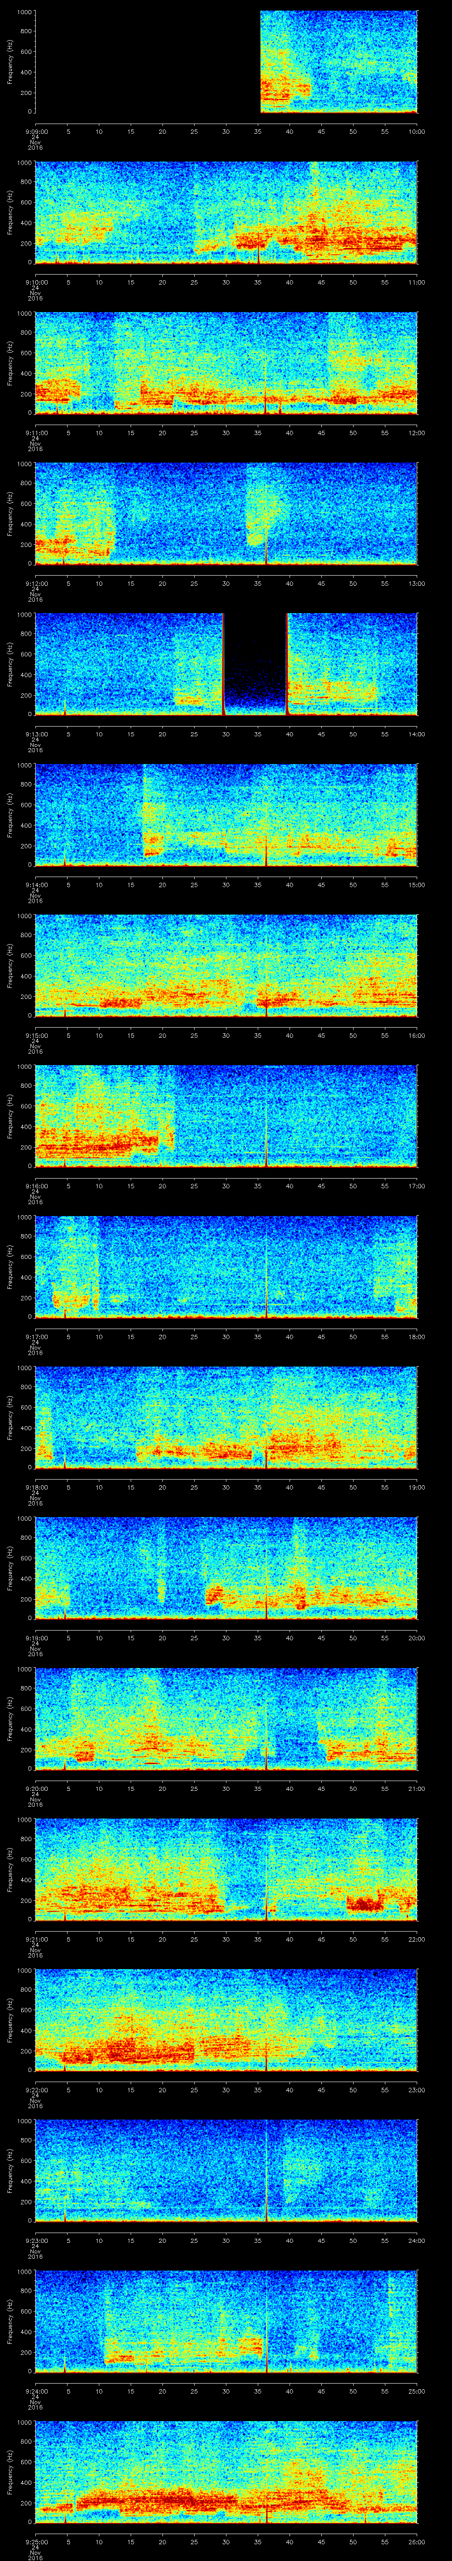Select the spectrogram panel beginning at 9:12:00
The image size is (452, 2561).
226,514
